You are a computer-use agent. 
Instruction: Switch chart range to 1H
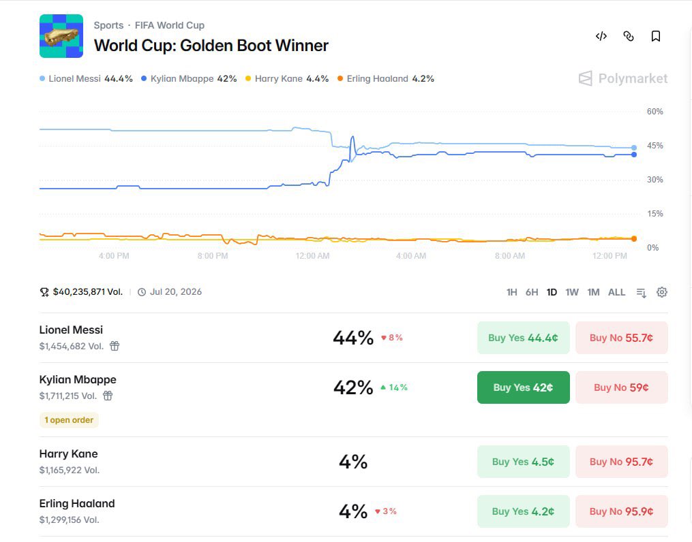(511, 292)
